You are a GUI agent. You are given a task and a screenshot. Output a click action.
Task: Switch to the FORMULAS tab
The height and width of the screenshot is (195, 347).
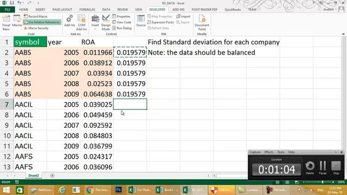[87, 10]
